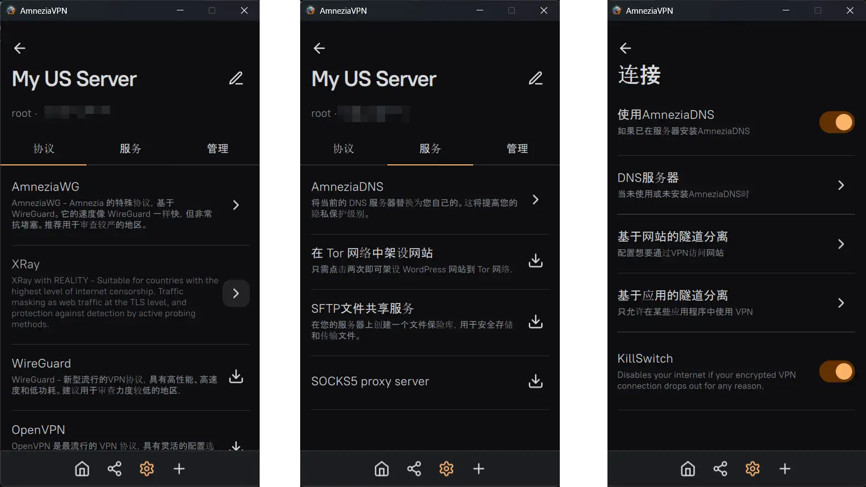Open AmneziaWG settings chevron
The width and height of the screenshot is (866, 487).
236,205
